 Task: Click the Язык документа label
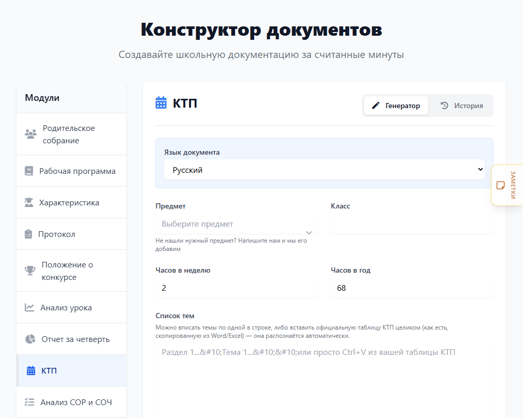192,152
